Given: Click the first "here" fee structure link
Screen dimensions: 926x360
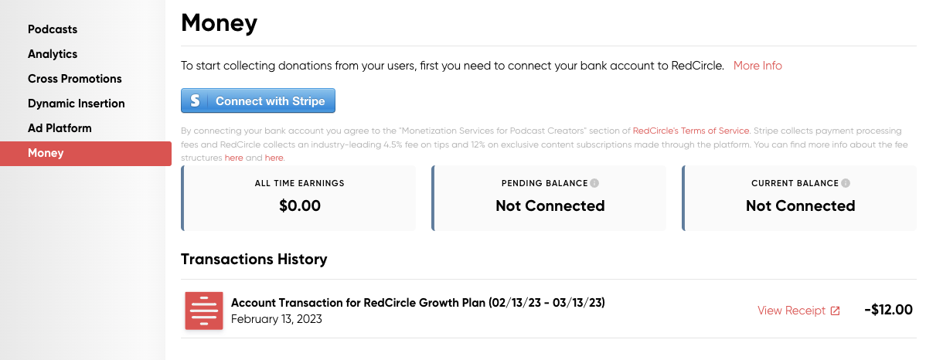Looking at the screenshot, I should tap(233, 158).
